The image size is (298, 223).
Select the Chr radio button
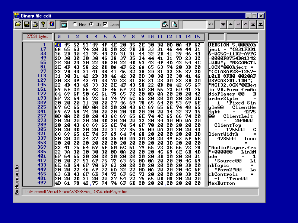click(x=91, y=25)
